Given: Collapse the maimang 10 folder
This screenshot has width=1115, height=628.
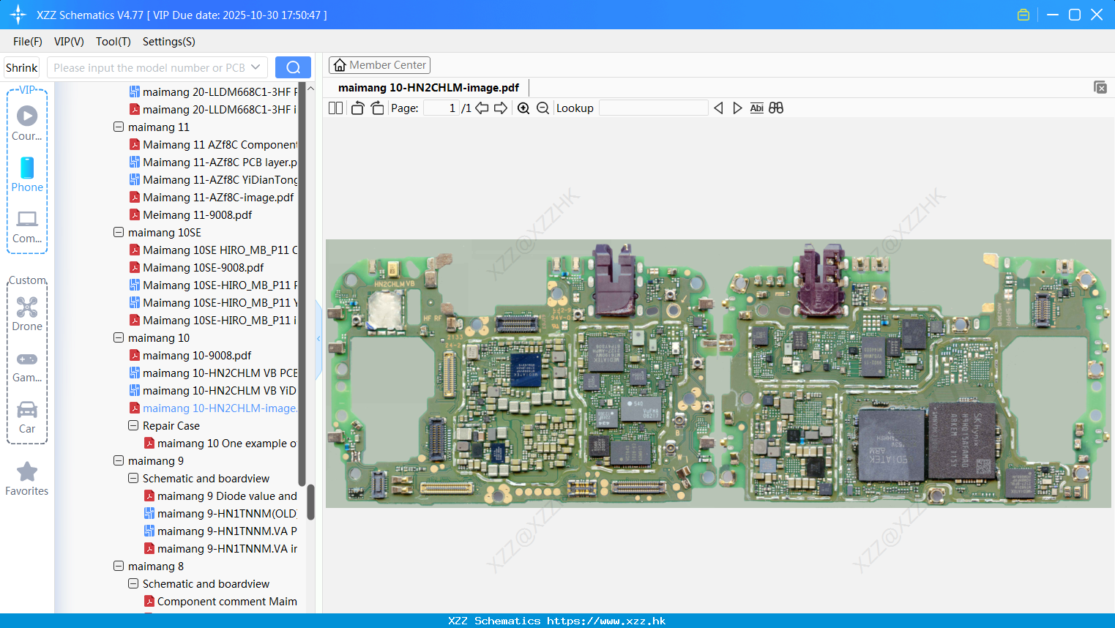Looking at the screenshot, I should pyautogui.click(x=119, y=337).
